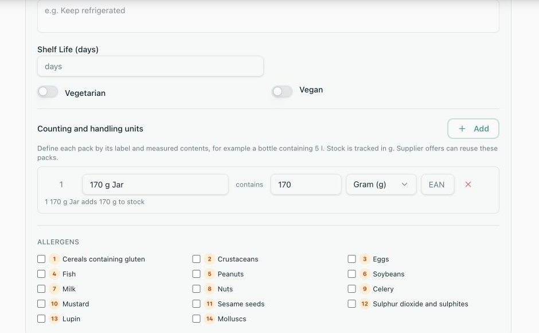Select the Peanuts allergen checkbox
539x333 pixels.
click(196, 274)
